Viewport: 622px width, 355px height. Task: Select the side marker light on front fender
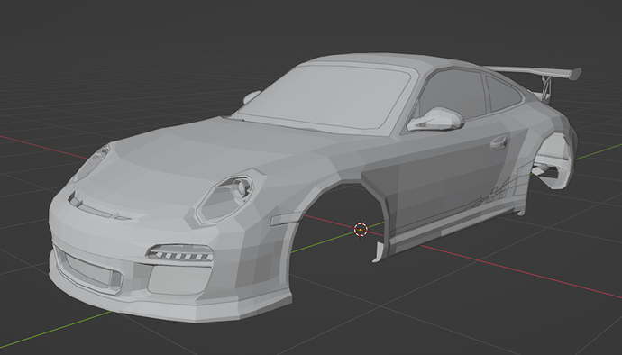coord(286,219)
